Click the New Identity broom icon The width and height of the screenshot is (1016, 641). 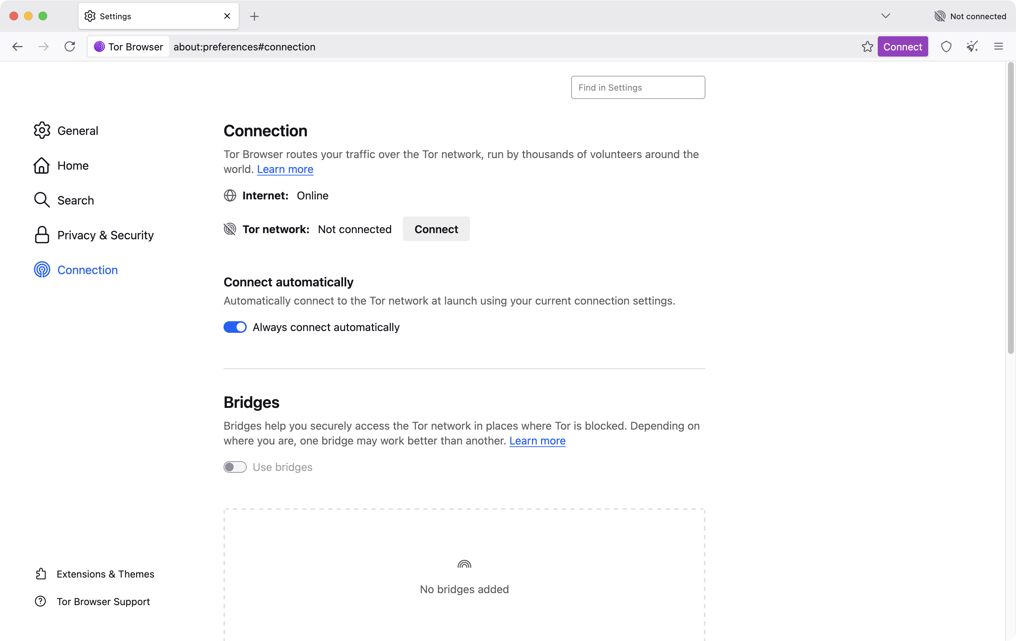(972, 46)
